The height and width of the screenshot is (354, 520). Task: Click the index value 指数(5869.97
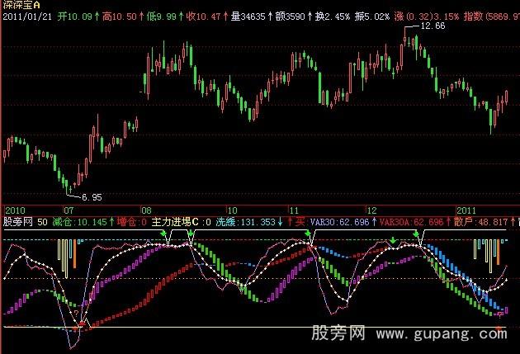pos(492,17)
